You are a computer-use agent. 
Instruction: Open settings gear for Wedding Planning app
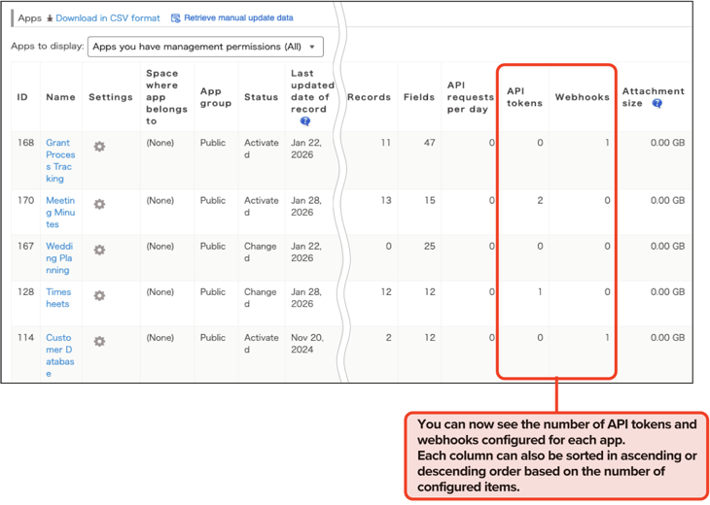pos(99,251)
